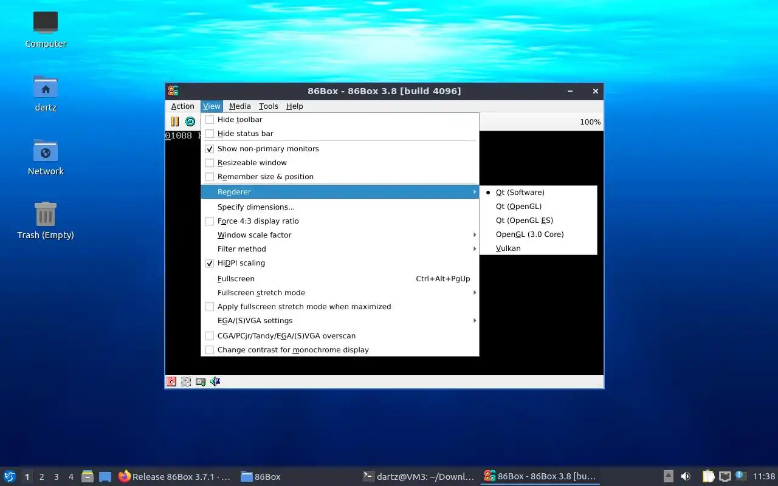
Task: Click the sound speaker status bar icon
Action: click(x=215, y=382)
